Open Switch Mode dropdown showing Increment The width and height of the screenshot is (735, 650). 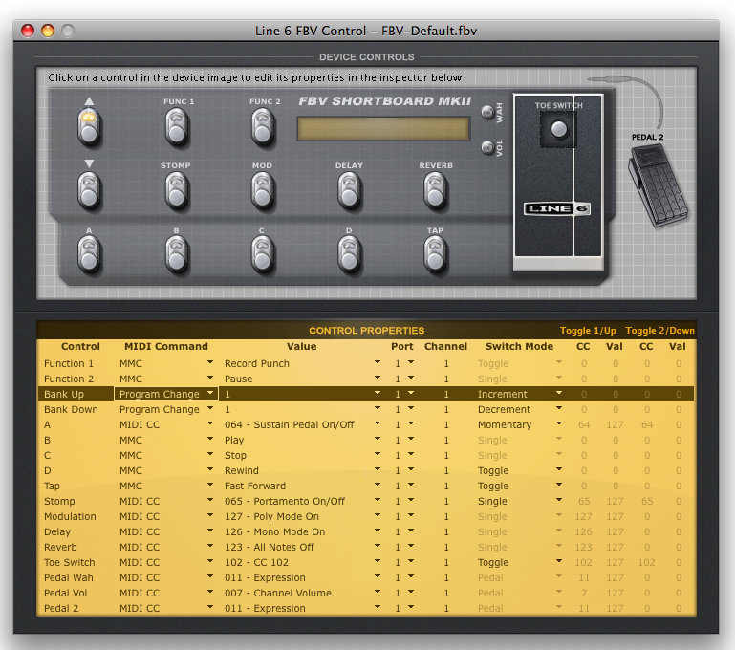coord(559,393)
